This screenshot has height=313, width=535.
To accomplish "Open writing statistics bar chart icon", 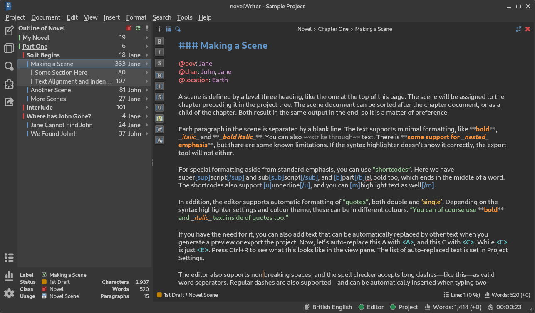I will (9, 275).
